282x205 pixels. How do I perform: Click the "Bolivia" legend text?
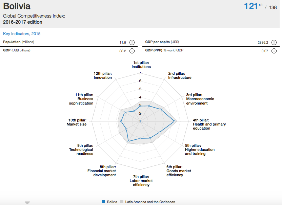(112, 202)
